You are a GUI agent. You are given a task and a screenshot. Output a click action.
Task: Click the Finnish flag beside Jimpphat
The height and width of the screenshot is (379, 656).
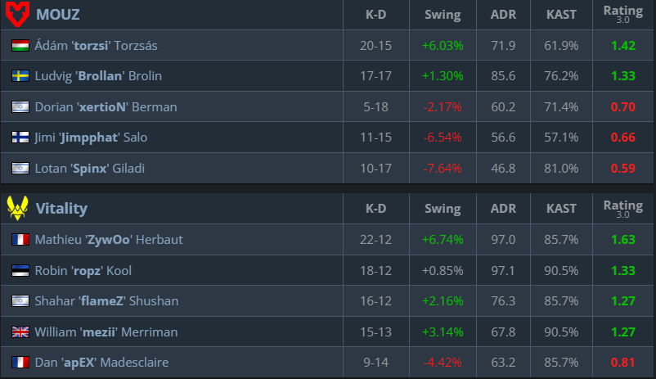click(20, 138)
